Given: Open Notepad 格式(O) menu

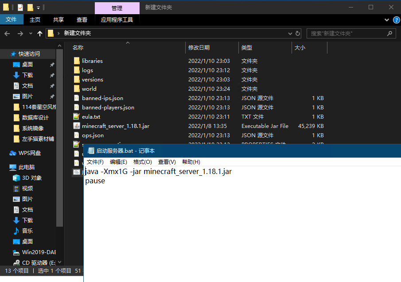Looking at the screenshot, I should pyautogui.click(x=142, y=162).
